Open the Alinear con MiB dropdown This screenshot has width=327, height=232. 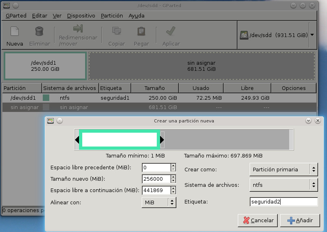coord(159,202)
